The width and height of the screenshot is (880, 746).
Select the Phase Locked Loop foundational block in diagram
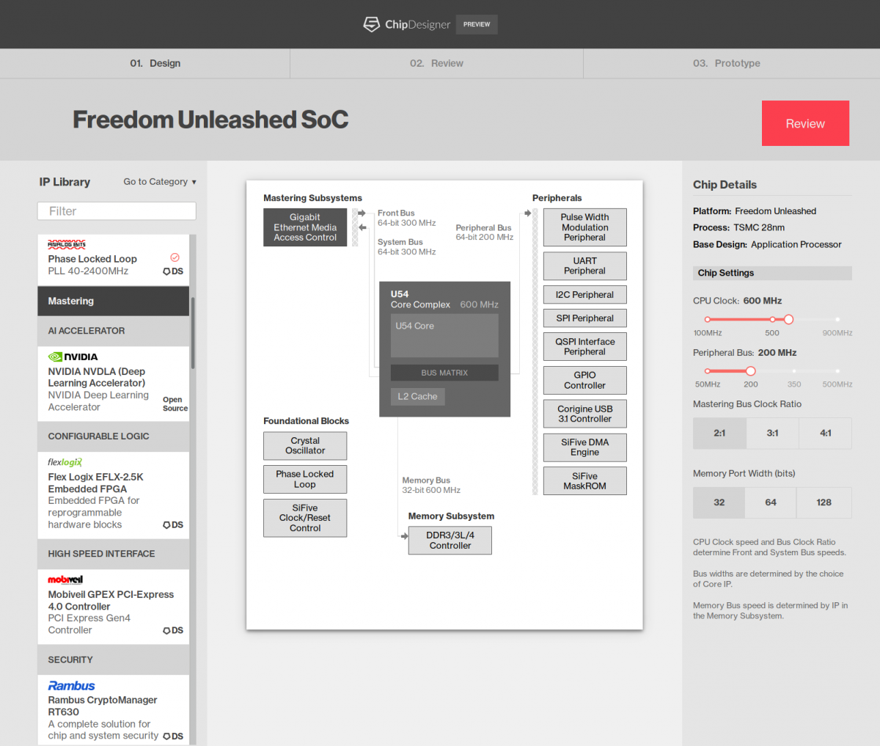click(305, 479)
